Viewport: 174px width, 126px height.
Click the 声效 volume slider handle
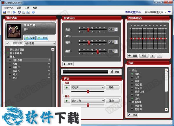pos(88,92)
